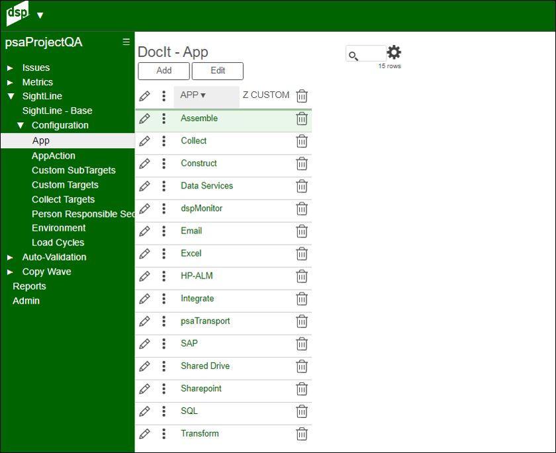Delete the Shared Drive row

[x=302, y=366]
